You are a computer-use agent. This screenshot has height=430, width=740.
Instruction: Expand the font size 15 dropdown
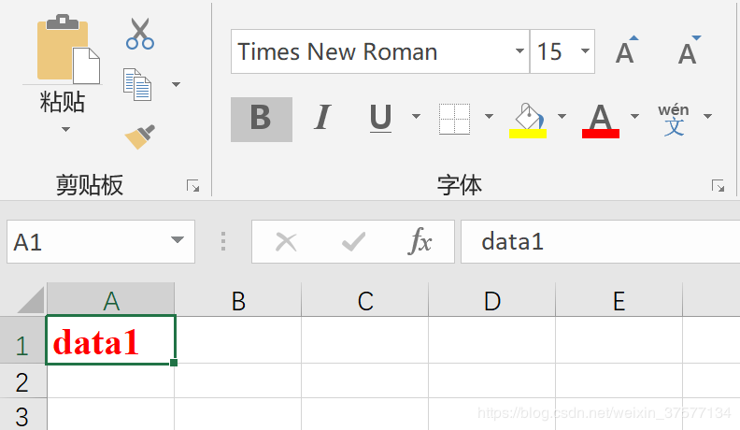(586, 51)
